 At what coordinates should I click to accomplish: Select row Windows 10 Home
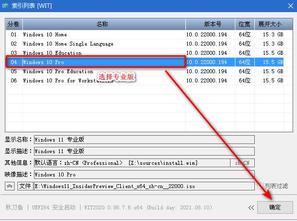pos(144,34)
